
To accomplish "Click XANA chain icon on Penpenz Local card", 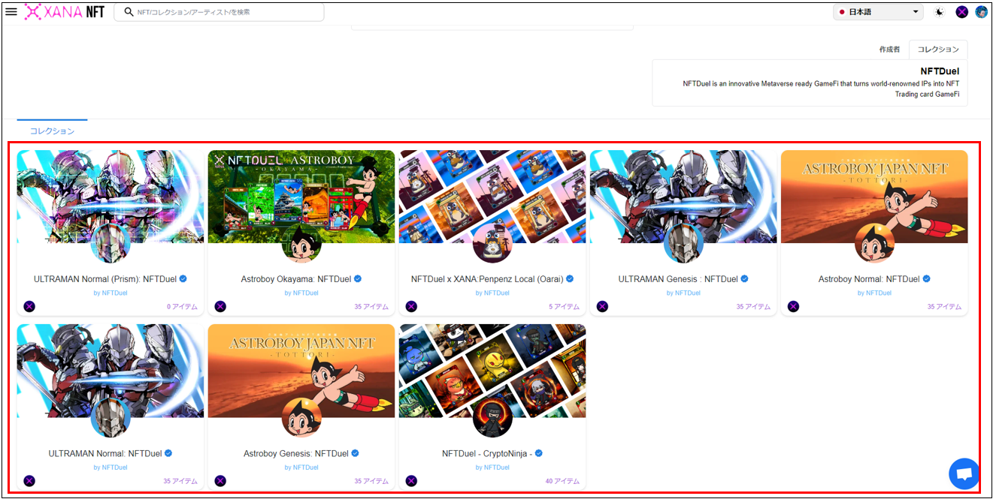I will 411,306.
